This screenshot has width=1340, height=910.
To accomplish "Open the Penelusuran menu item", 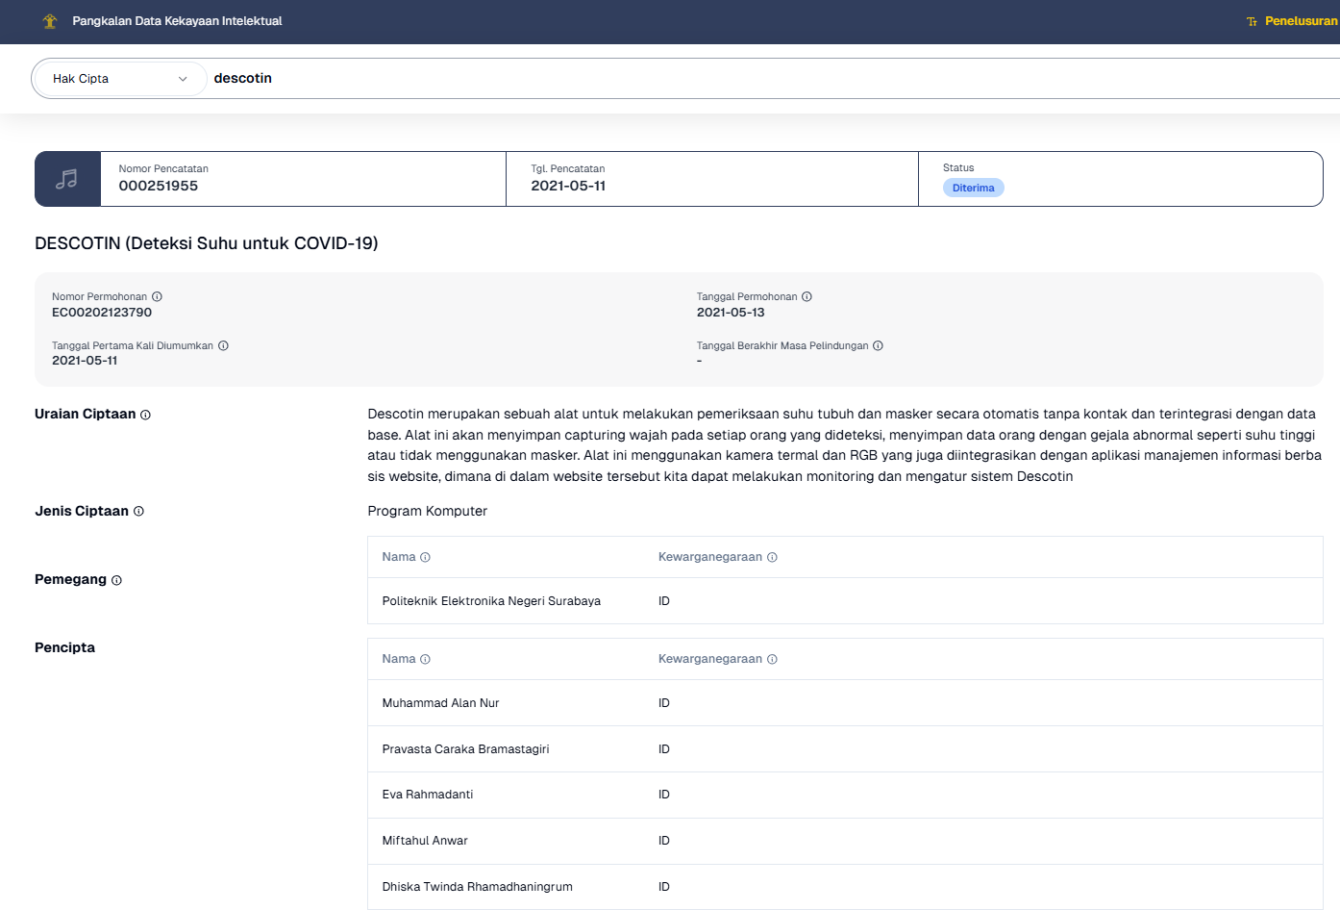I will point(1301,21).
